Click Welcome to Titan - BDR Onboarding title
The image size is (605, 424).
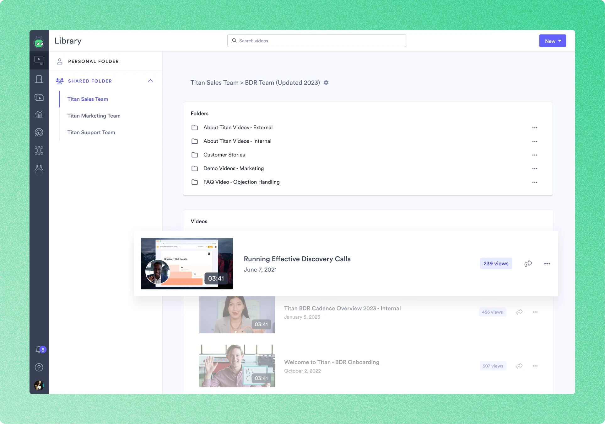tap(332, 362)
